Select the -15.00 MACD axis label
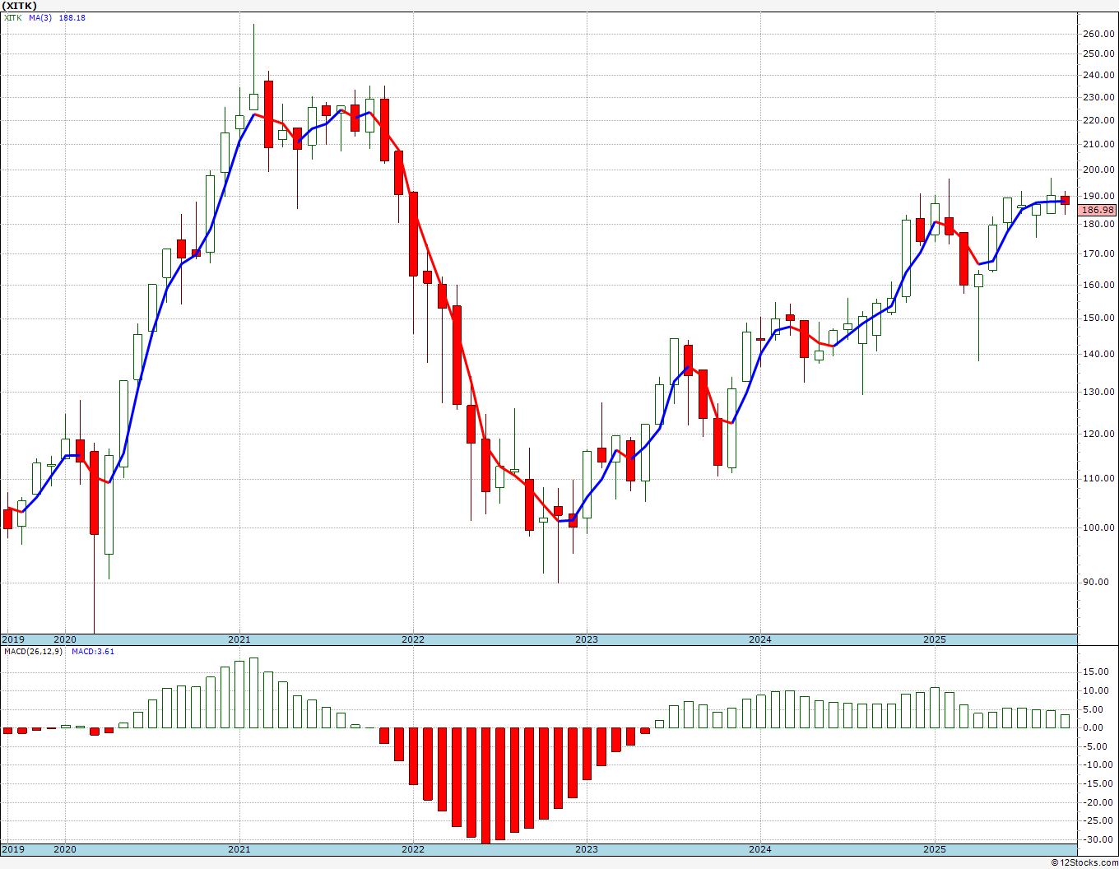 (1099, 784)
